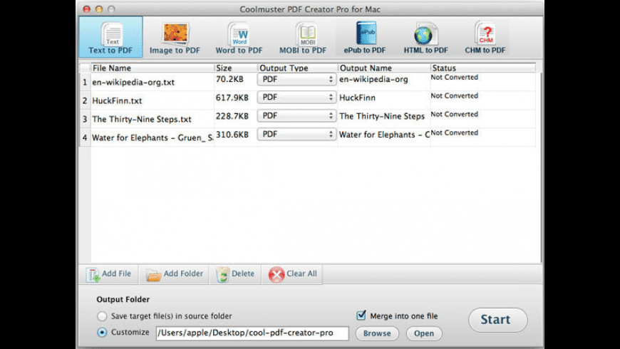Click the Output Type column header

tap(298, 68)
